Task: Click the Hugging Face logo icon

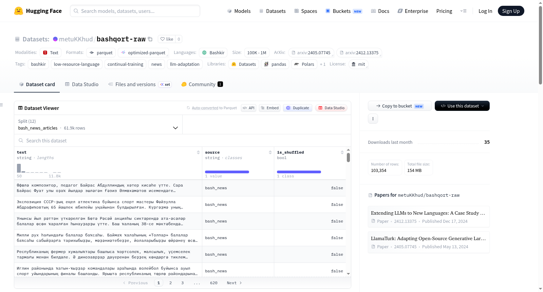Action: point(19,11)
